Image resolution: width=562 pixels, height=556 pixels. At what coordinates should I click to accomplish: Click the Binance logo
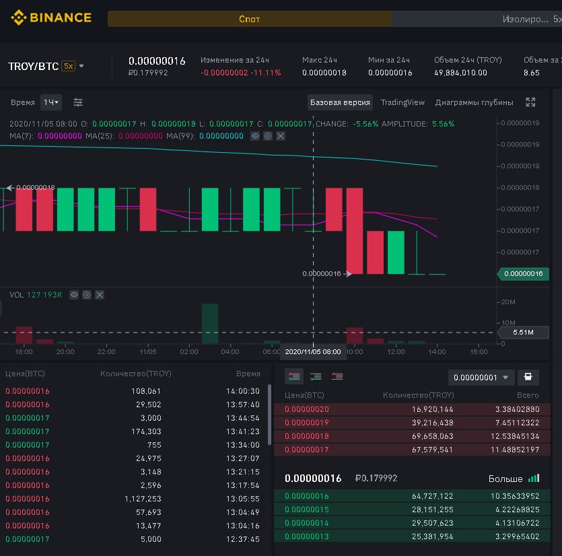51,18
